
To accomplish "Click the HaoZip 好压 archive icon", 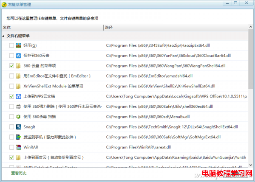I will click(18, 45).
